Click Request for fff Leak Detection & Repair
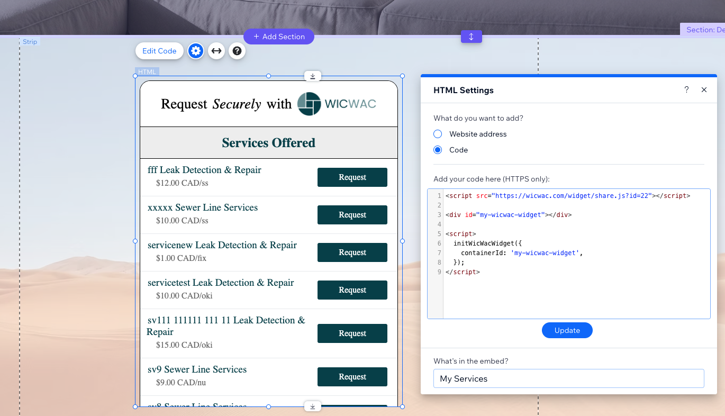The height and width of the screenshot is (416, 725). point(352,177)
